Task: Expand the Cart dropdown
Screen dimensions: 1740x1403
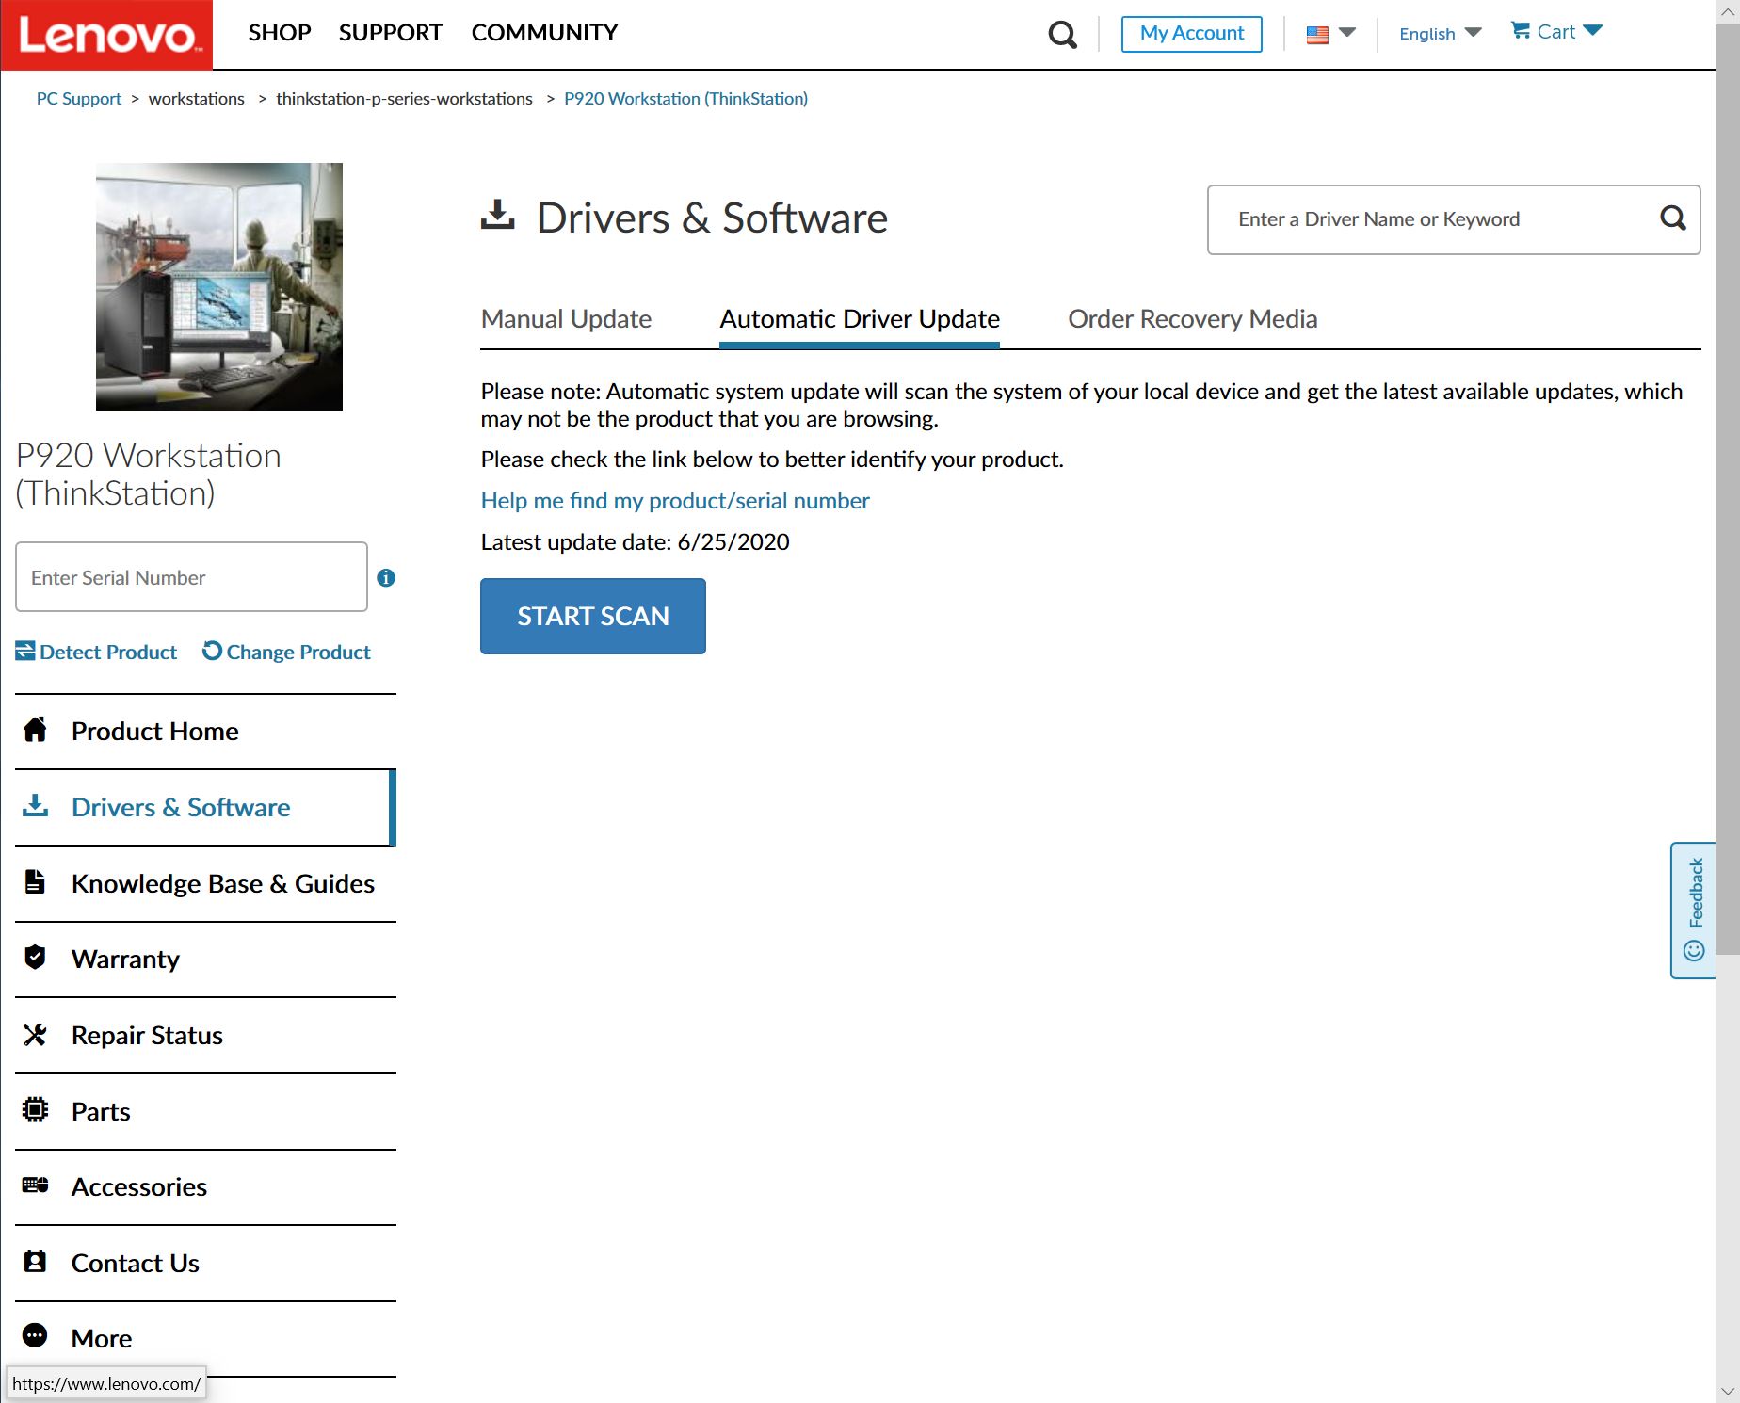Action: click(x=1556, y=32)
